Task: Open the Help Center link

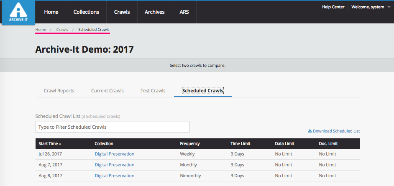Action: 333,7
